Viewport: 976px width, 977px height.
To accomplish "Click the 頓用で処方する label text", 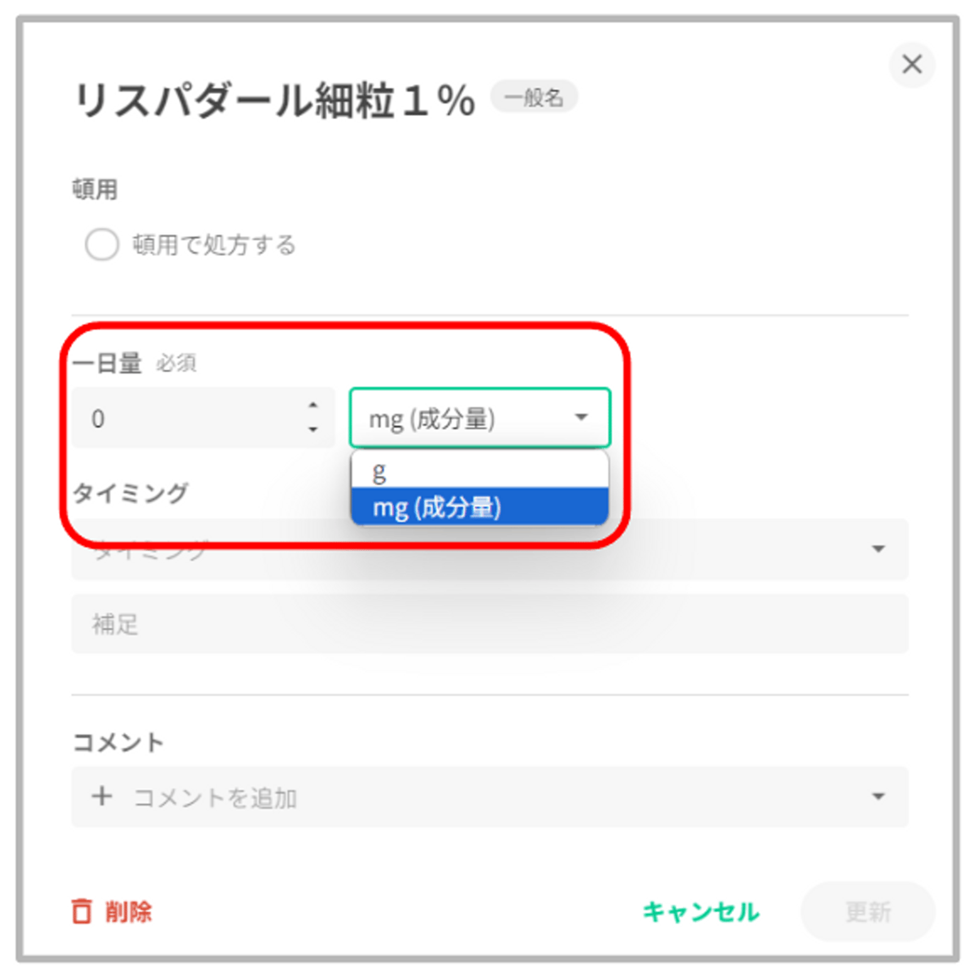I will pos(214,245).
